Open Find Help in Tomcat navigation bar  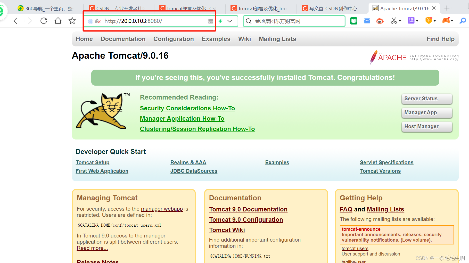[440, 39]
